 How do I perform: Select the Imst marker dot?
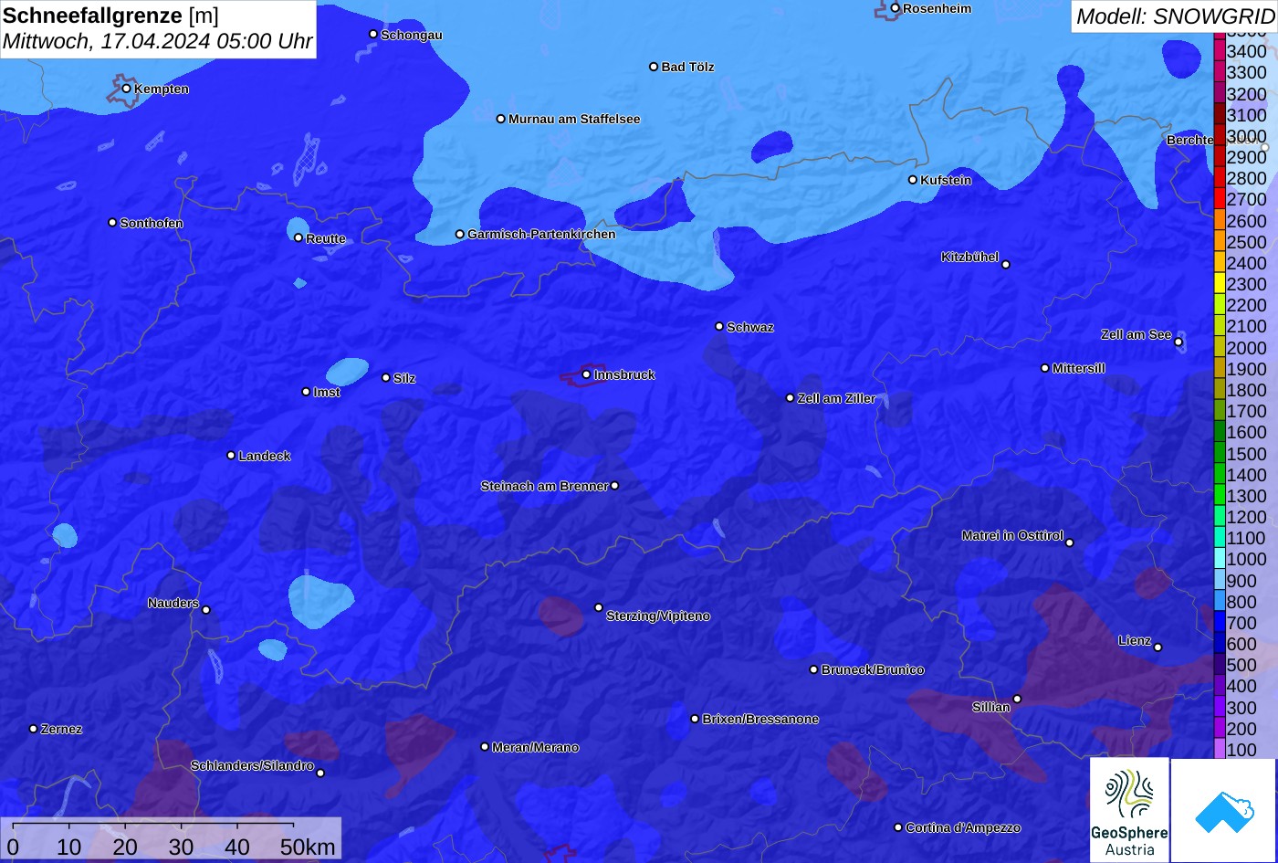pos(306,392)
